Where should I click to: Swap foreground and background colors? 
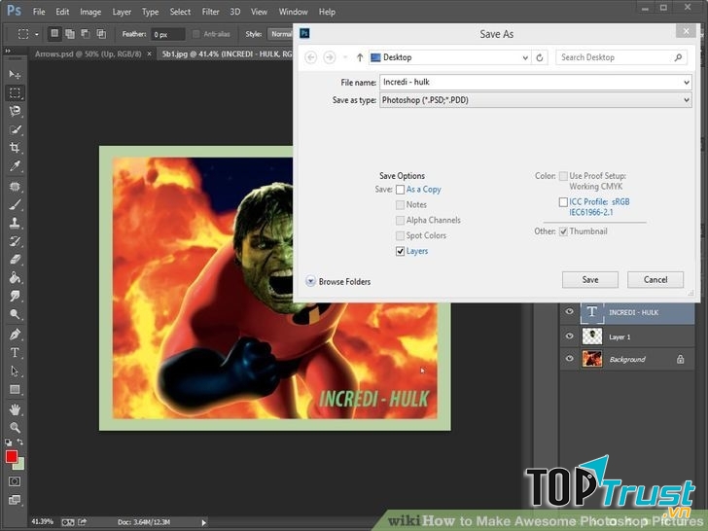click(19, 442)
